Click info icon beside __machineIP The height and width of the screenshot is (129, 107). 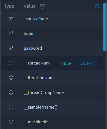[x=11, y=122]
